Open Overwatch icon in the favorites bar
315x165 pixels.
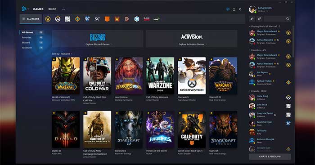point(58,19)
